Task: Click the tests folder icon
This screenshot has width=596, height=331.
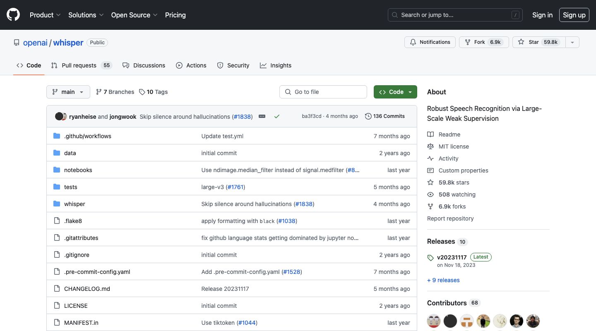Action: (x=57, y=187)
